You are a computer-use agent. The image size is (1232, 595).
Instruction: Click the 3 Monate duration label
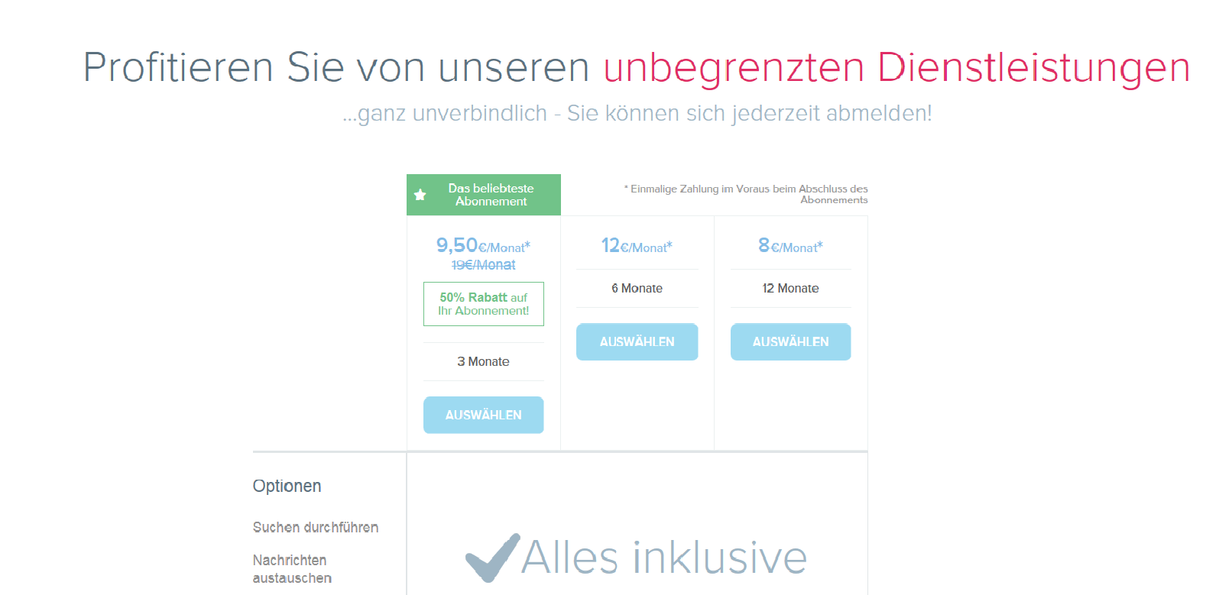(483, 361)
